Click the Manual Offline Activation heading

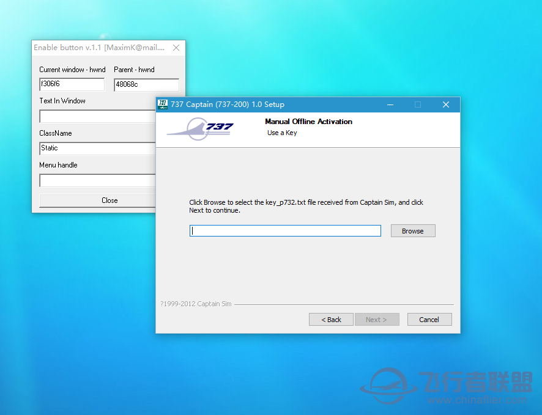tap(308, 122)
